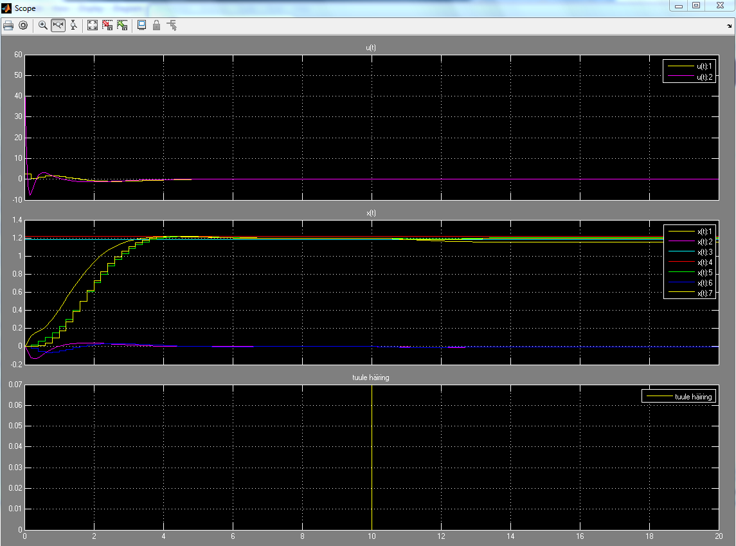Select the Zoom Y-axis tool
This screenshot has height=546, width=736.
point(74,25)
